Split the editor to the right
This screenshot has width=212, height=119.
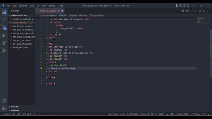[204, 11]
